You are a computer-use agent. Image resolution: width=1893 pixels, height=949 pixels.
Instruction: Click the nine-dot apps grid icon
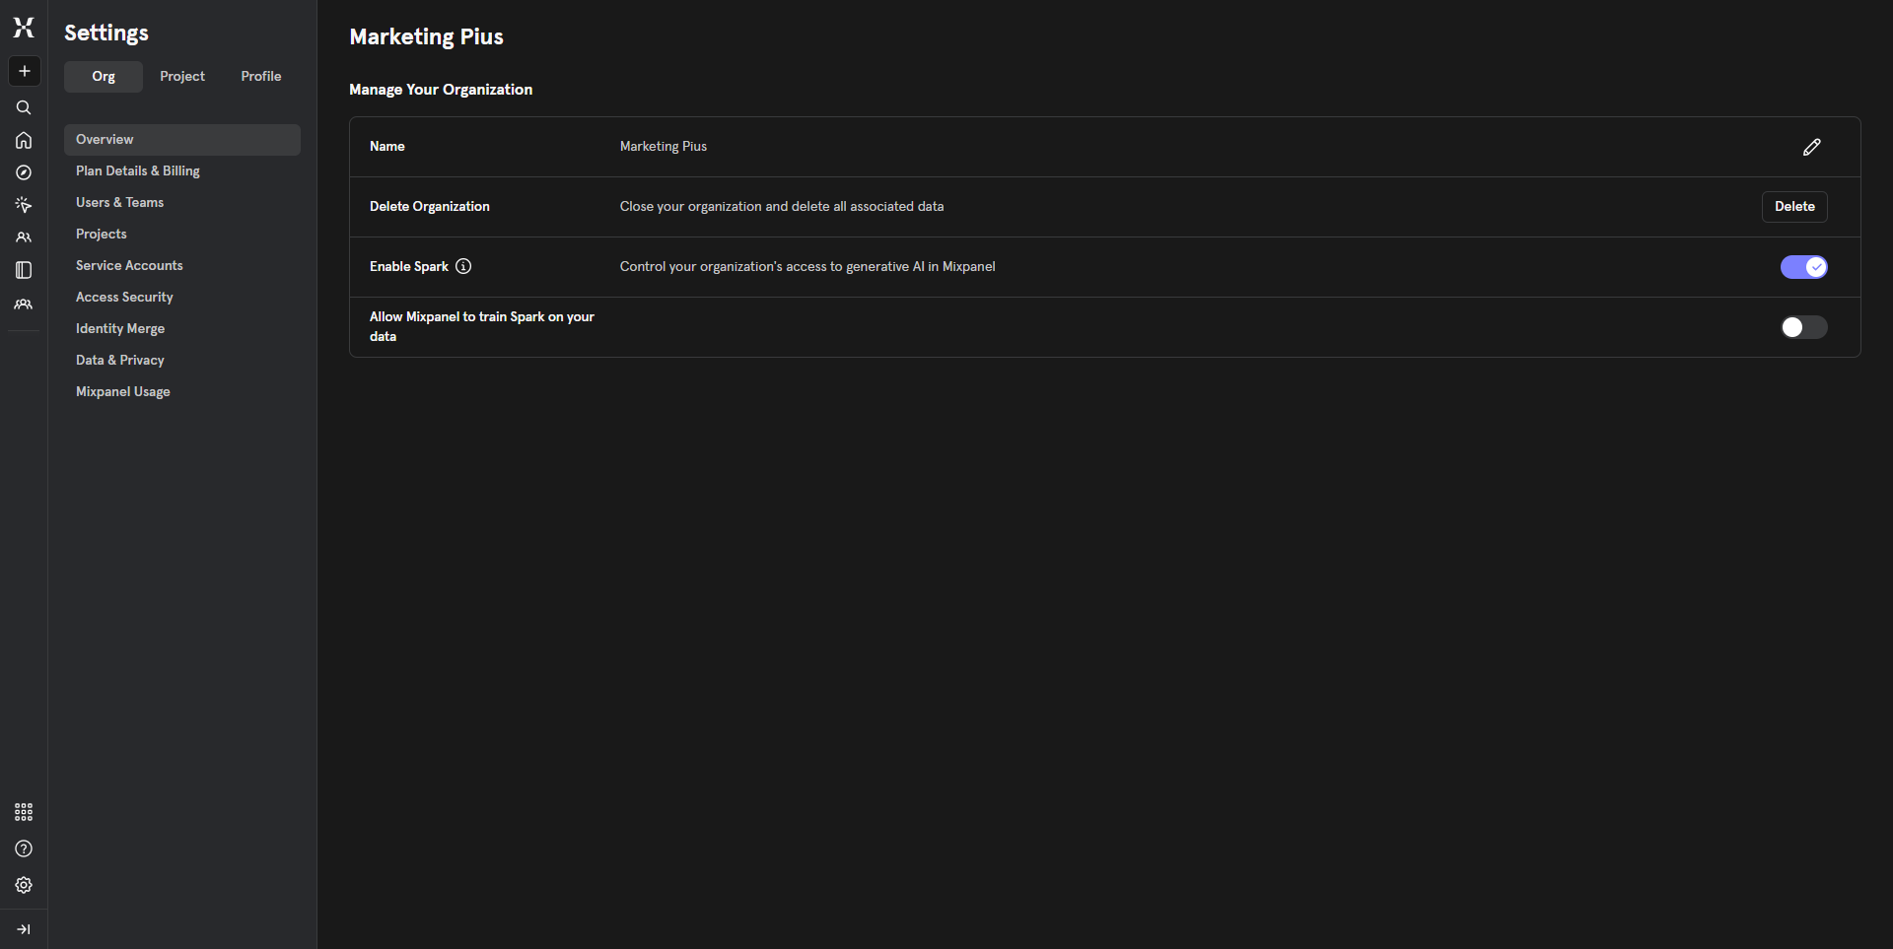[x=24, y=812]
